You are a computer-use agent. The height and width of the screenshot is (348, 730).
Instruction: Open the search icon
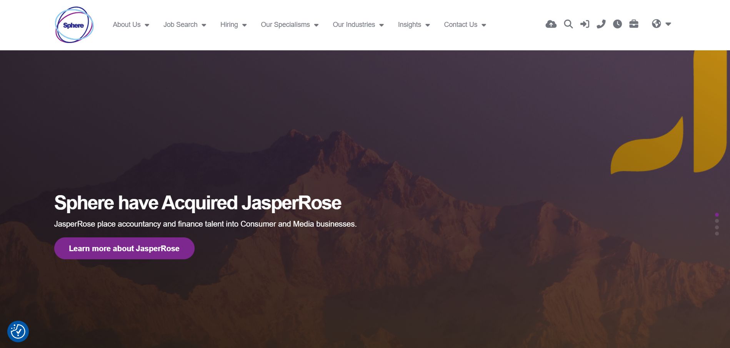(x=568, y=24)
